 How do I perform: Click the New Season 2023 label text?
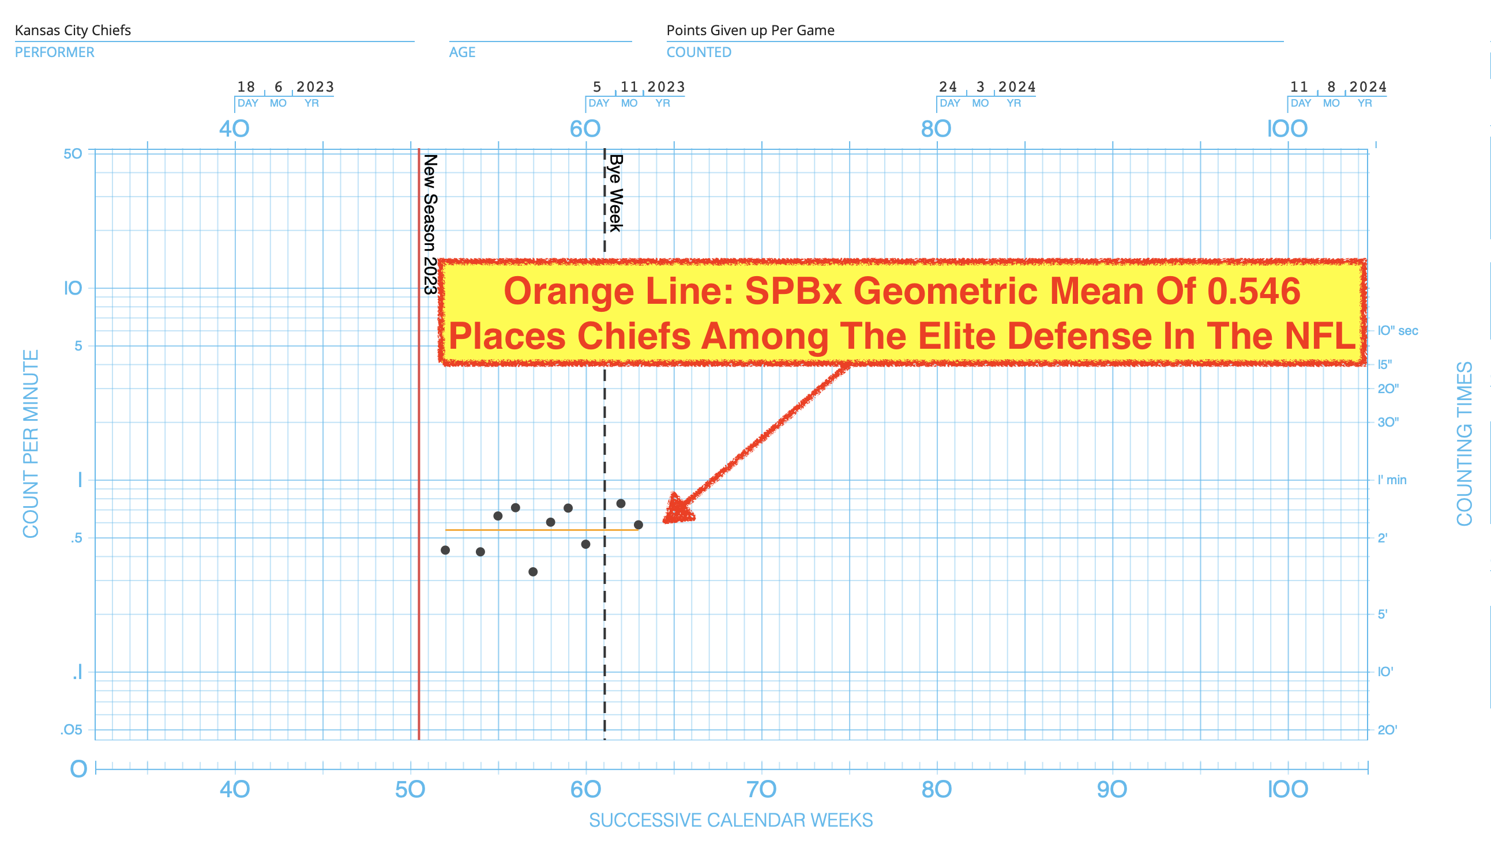click(430, 224)
